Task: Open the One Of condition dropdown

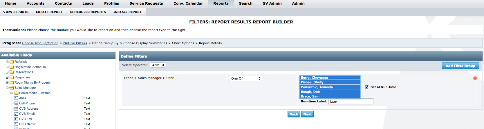Action: tap(245, 78)
